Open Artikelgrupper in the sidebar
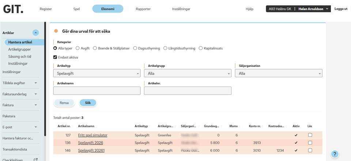The image size is (351, 161). pyautogui.click(x=19, y=49)
